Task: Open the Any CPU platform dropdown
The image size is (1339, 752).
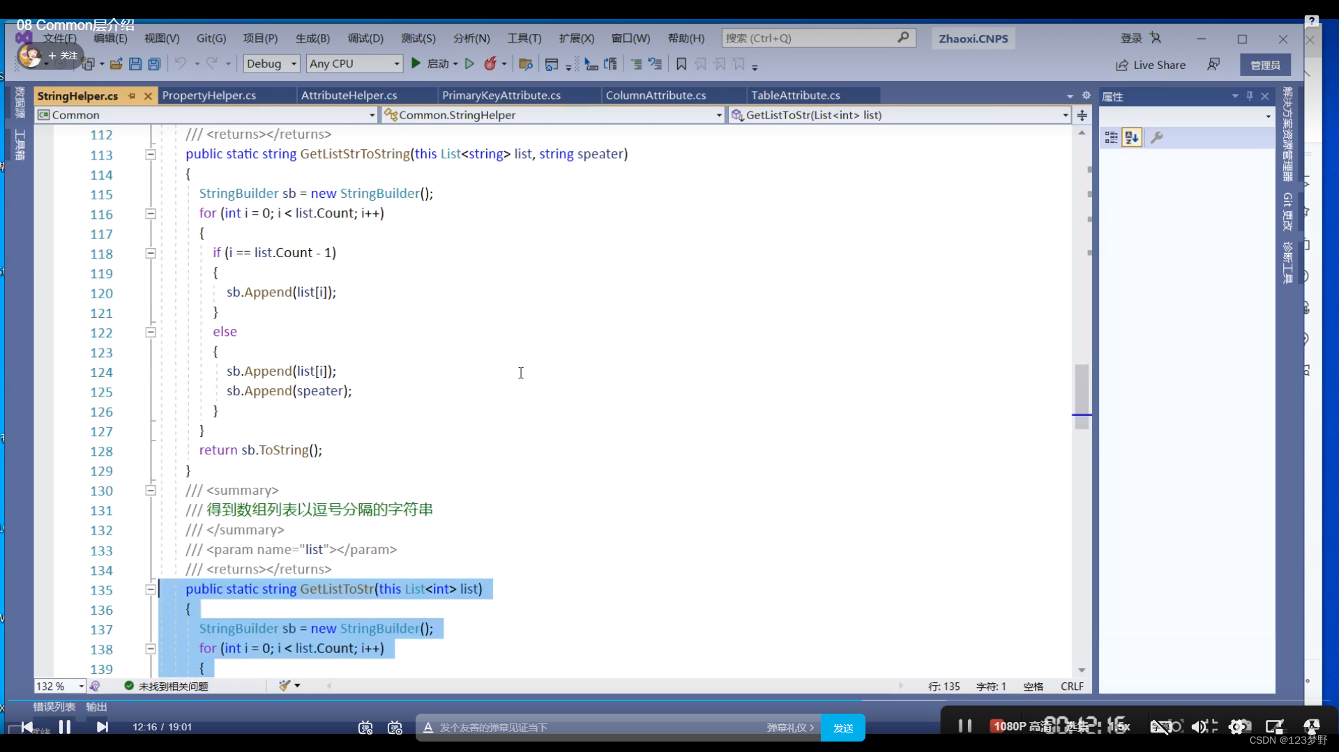Action: (354, 63)
